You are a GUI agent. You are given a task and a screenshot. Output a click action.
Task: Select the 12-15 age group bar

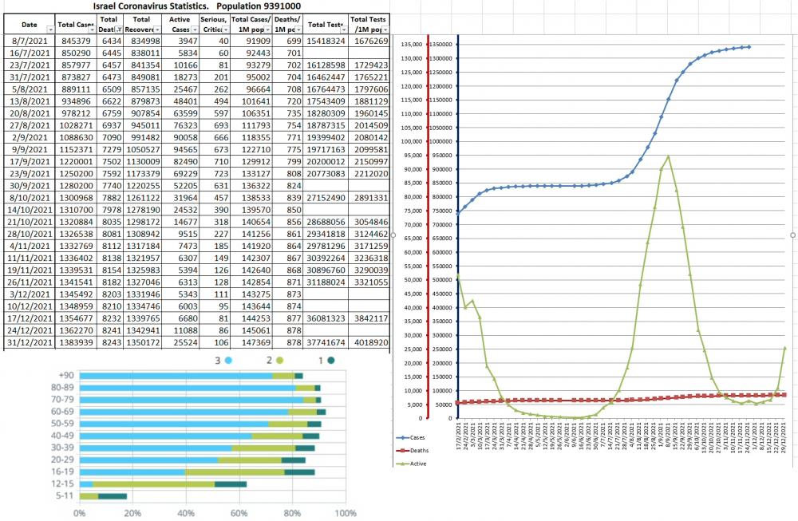[x=164, y=484]
